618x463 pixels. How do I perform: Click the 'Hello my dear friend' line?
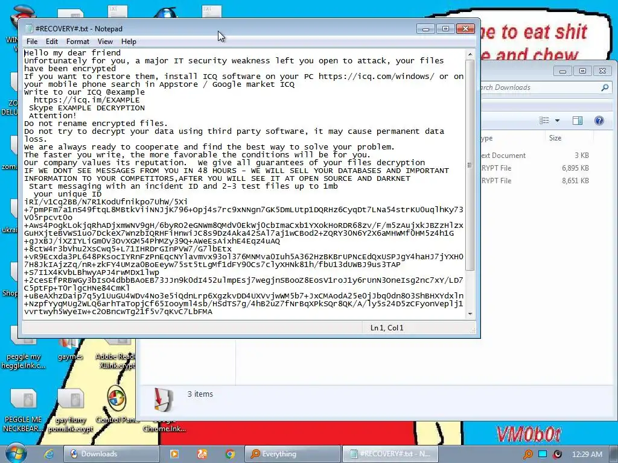[x=72, y=53]
